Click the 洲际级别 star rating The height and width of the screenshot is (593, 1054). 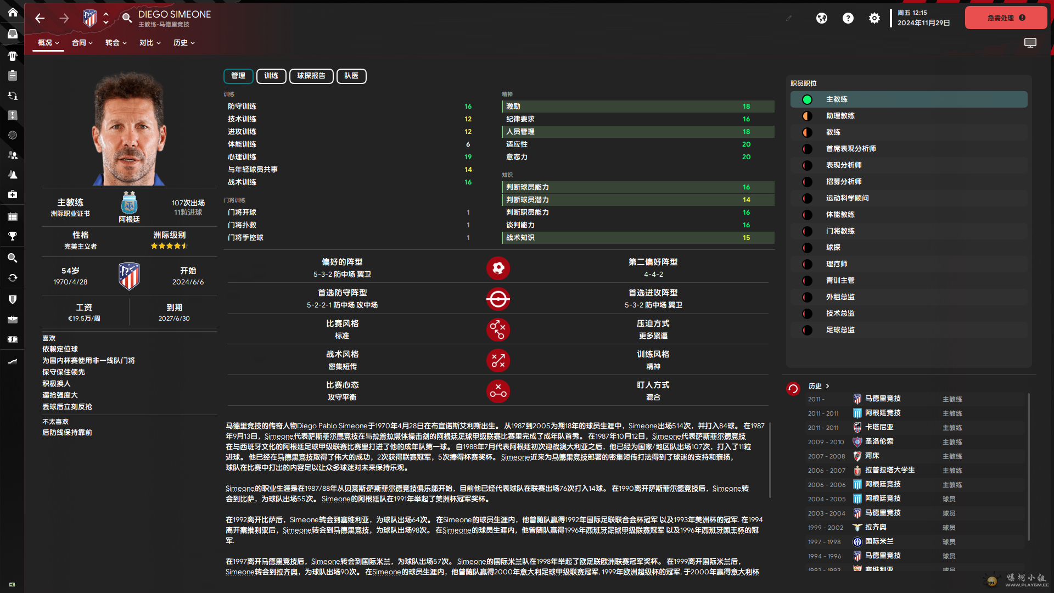point(169,246)
